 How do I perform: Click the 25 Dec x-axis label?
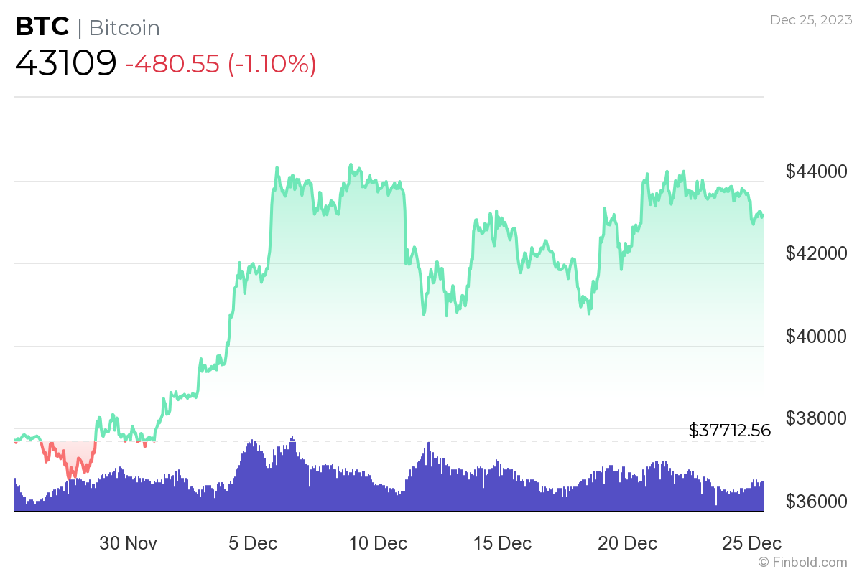click(x=752, y=543)
